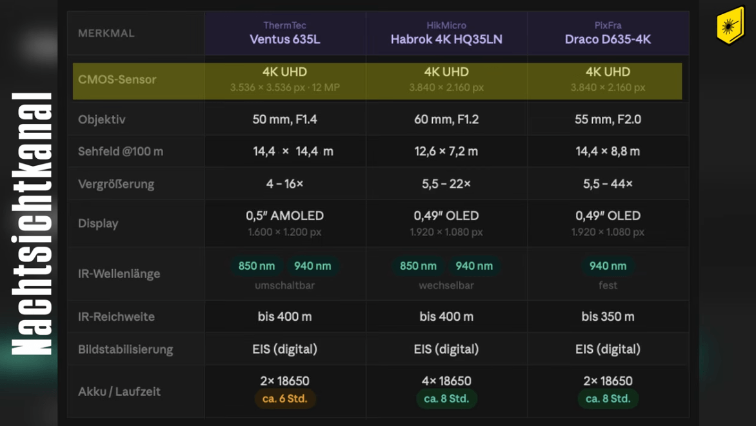
Task: Click the 4 – 16× magnification value
Action: (284, 184)
